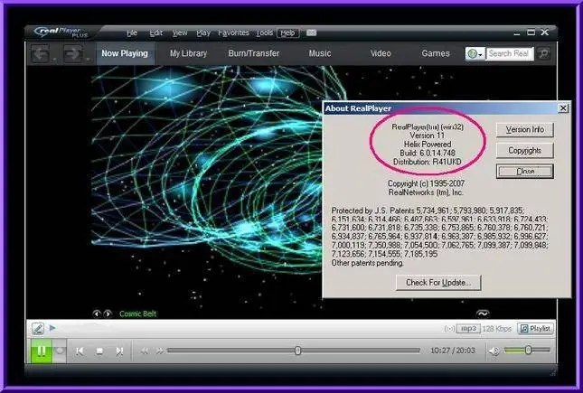Click the edit clip info pencil icon
This screenshot has height=393, width=583.
click(38, 328)
